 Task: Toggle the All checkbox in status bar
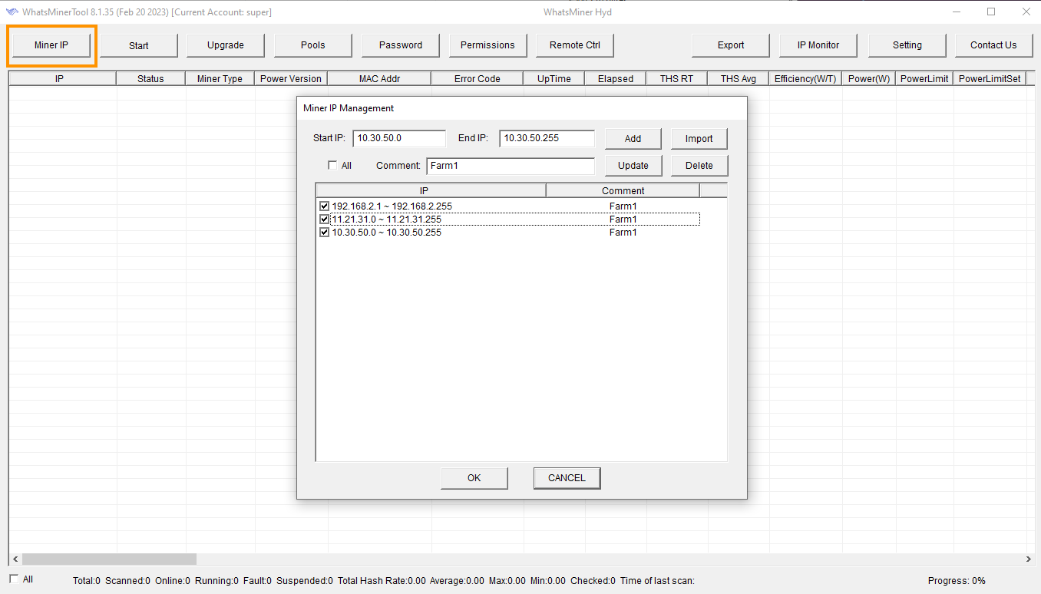coord(14,579)
